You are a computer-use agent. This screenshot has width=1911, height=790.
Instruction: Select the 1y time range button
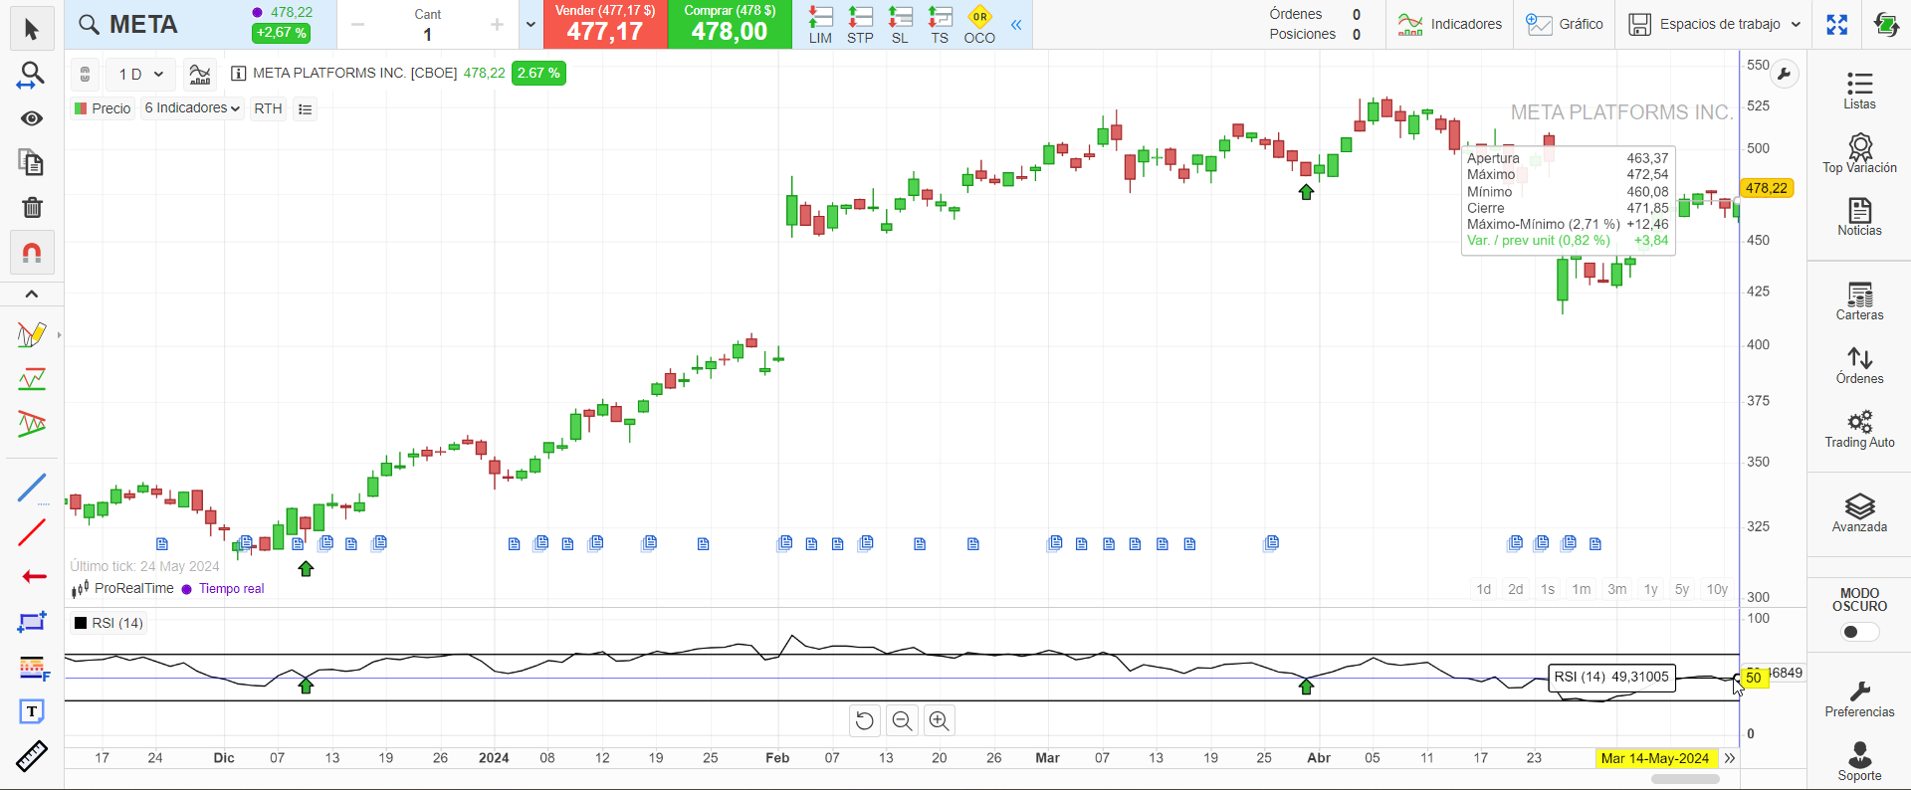pyautogui.click(x=1651, y=589)
